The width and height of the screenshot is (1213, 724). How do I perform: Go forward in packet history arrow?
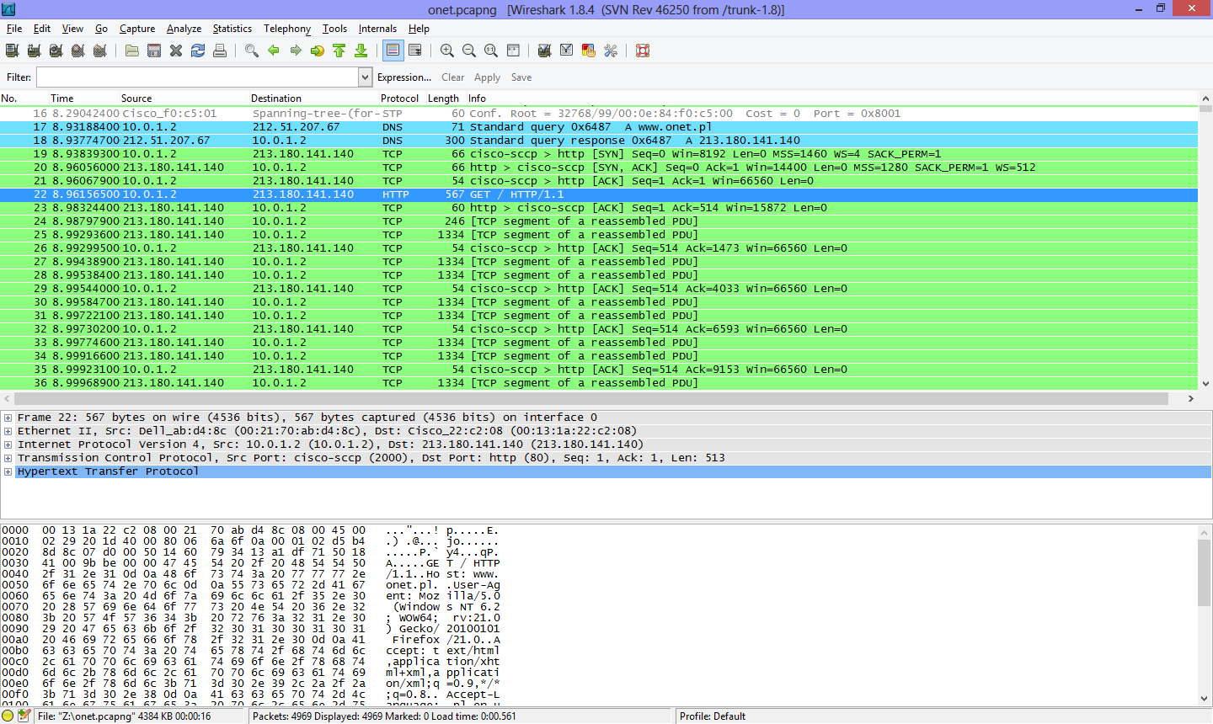[296, 51]
